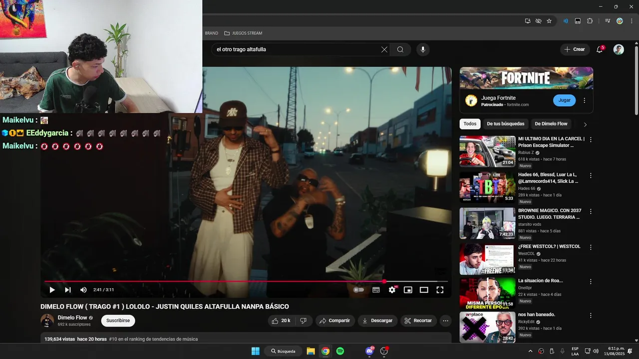Open options for BROWNIE MAGICO video
639x359 pixels.
click(x=591, y=211)
